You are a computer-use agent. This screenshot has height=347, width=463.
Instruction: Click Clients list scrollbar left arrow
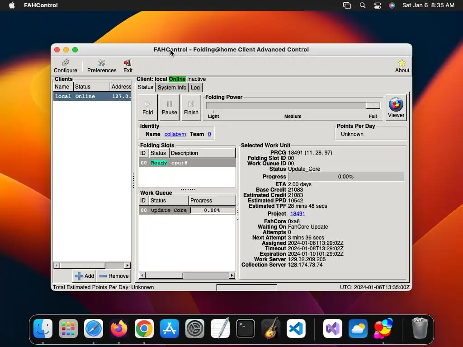pyautogui.click(x=57, y=265)
